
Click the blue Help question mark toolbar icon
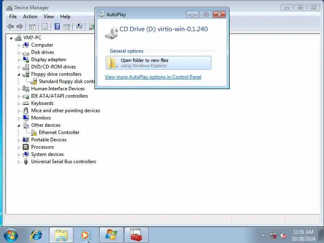point(57,26)
